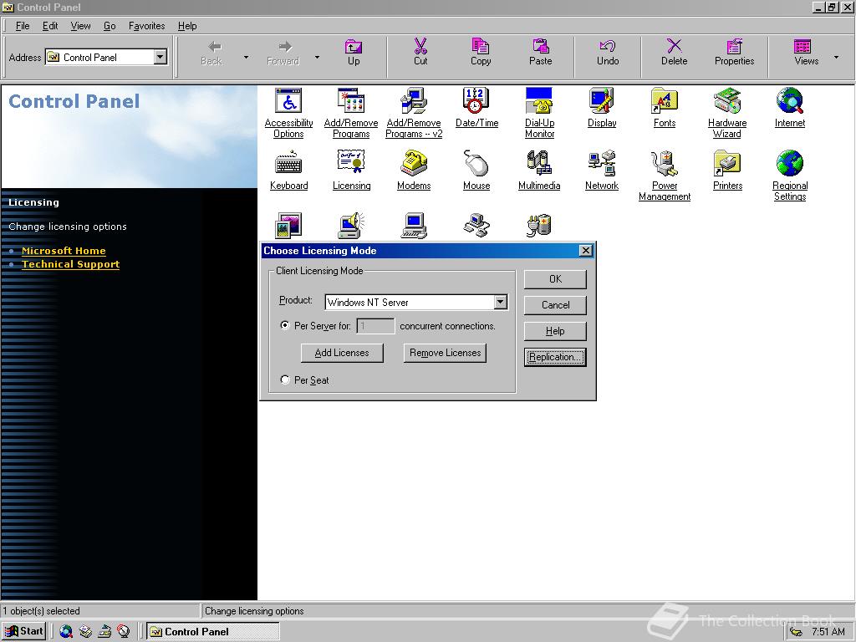Open the Views dropdown arrow
The image size is (856, 642).
tap(836, 58)
